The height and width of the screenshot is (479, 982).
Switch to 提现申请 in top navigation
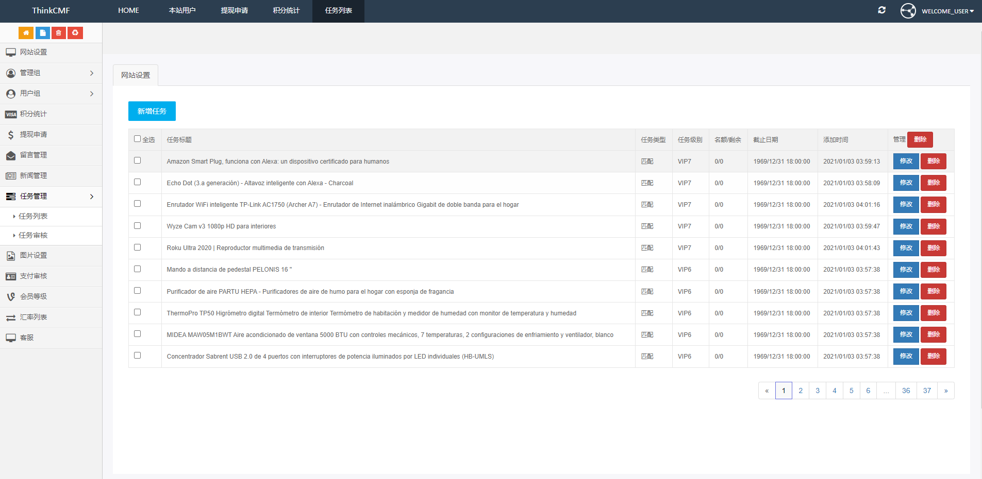(x=234, y=11)
